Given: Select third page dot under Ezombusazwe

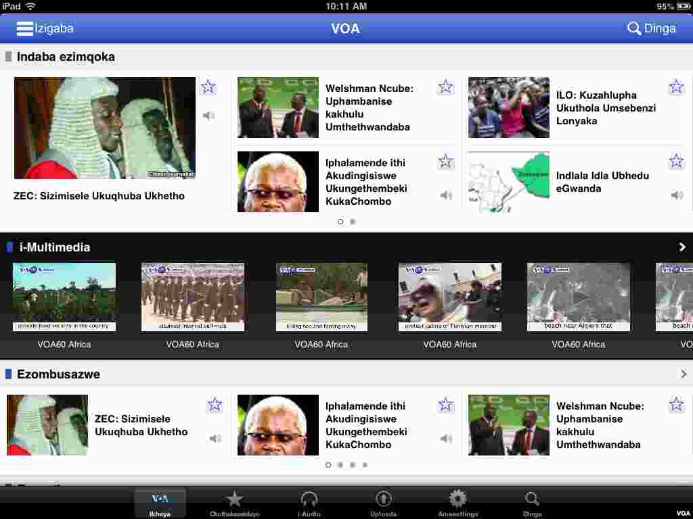Looking at the screenshot, I should [x=353, y=465].
